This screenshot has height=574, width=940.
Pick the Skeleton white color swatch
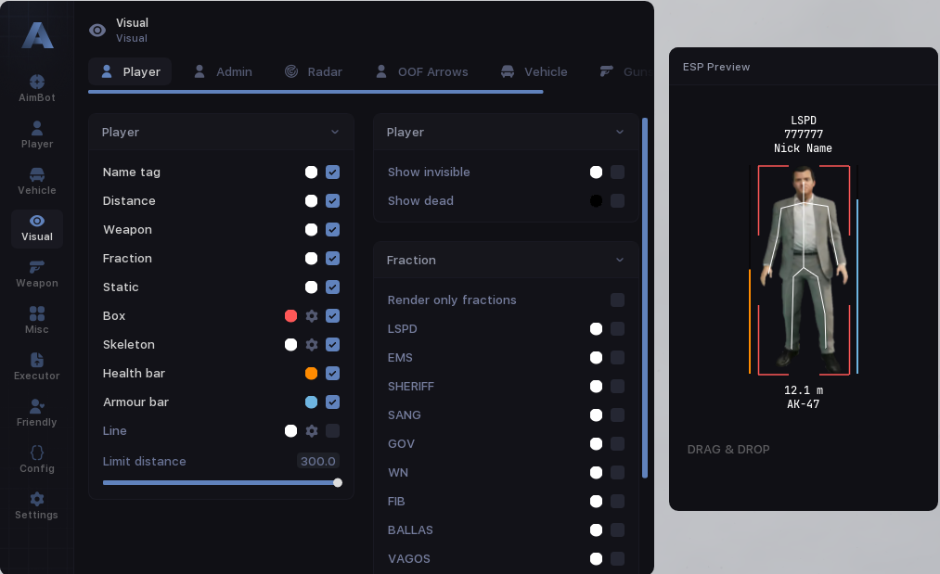tap(290, 345)
